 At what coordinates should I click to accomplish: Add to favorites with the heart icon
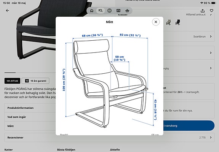coord(212,11)
